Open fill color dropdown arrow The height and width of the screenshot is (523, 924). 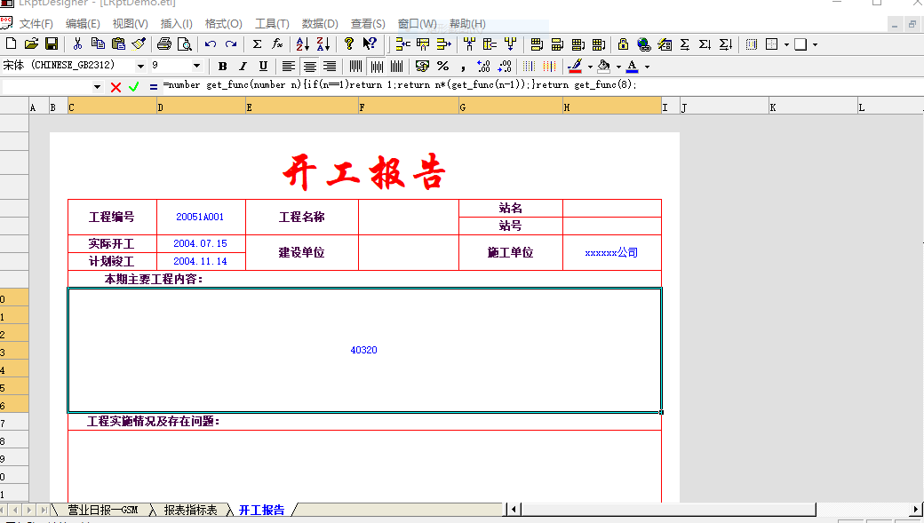pyautogui.click(x=618, y=67)
